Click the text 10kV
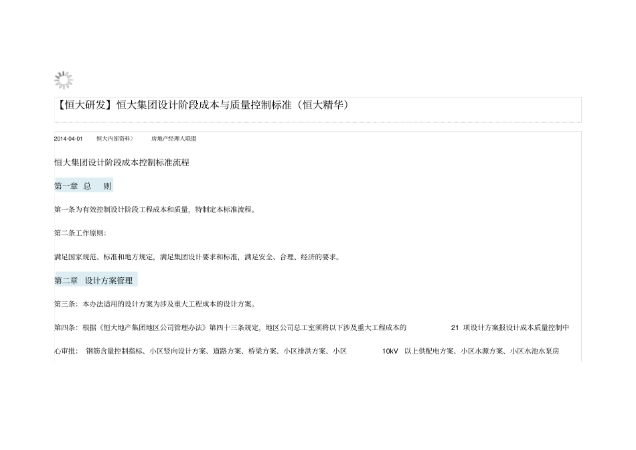Screen dimensions: 636x450 (x=390, y=352)
